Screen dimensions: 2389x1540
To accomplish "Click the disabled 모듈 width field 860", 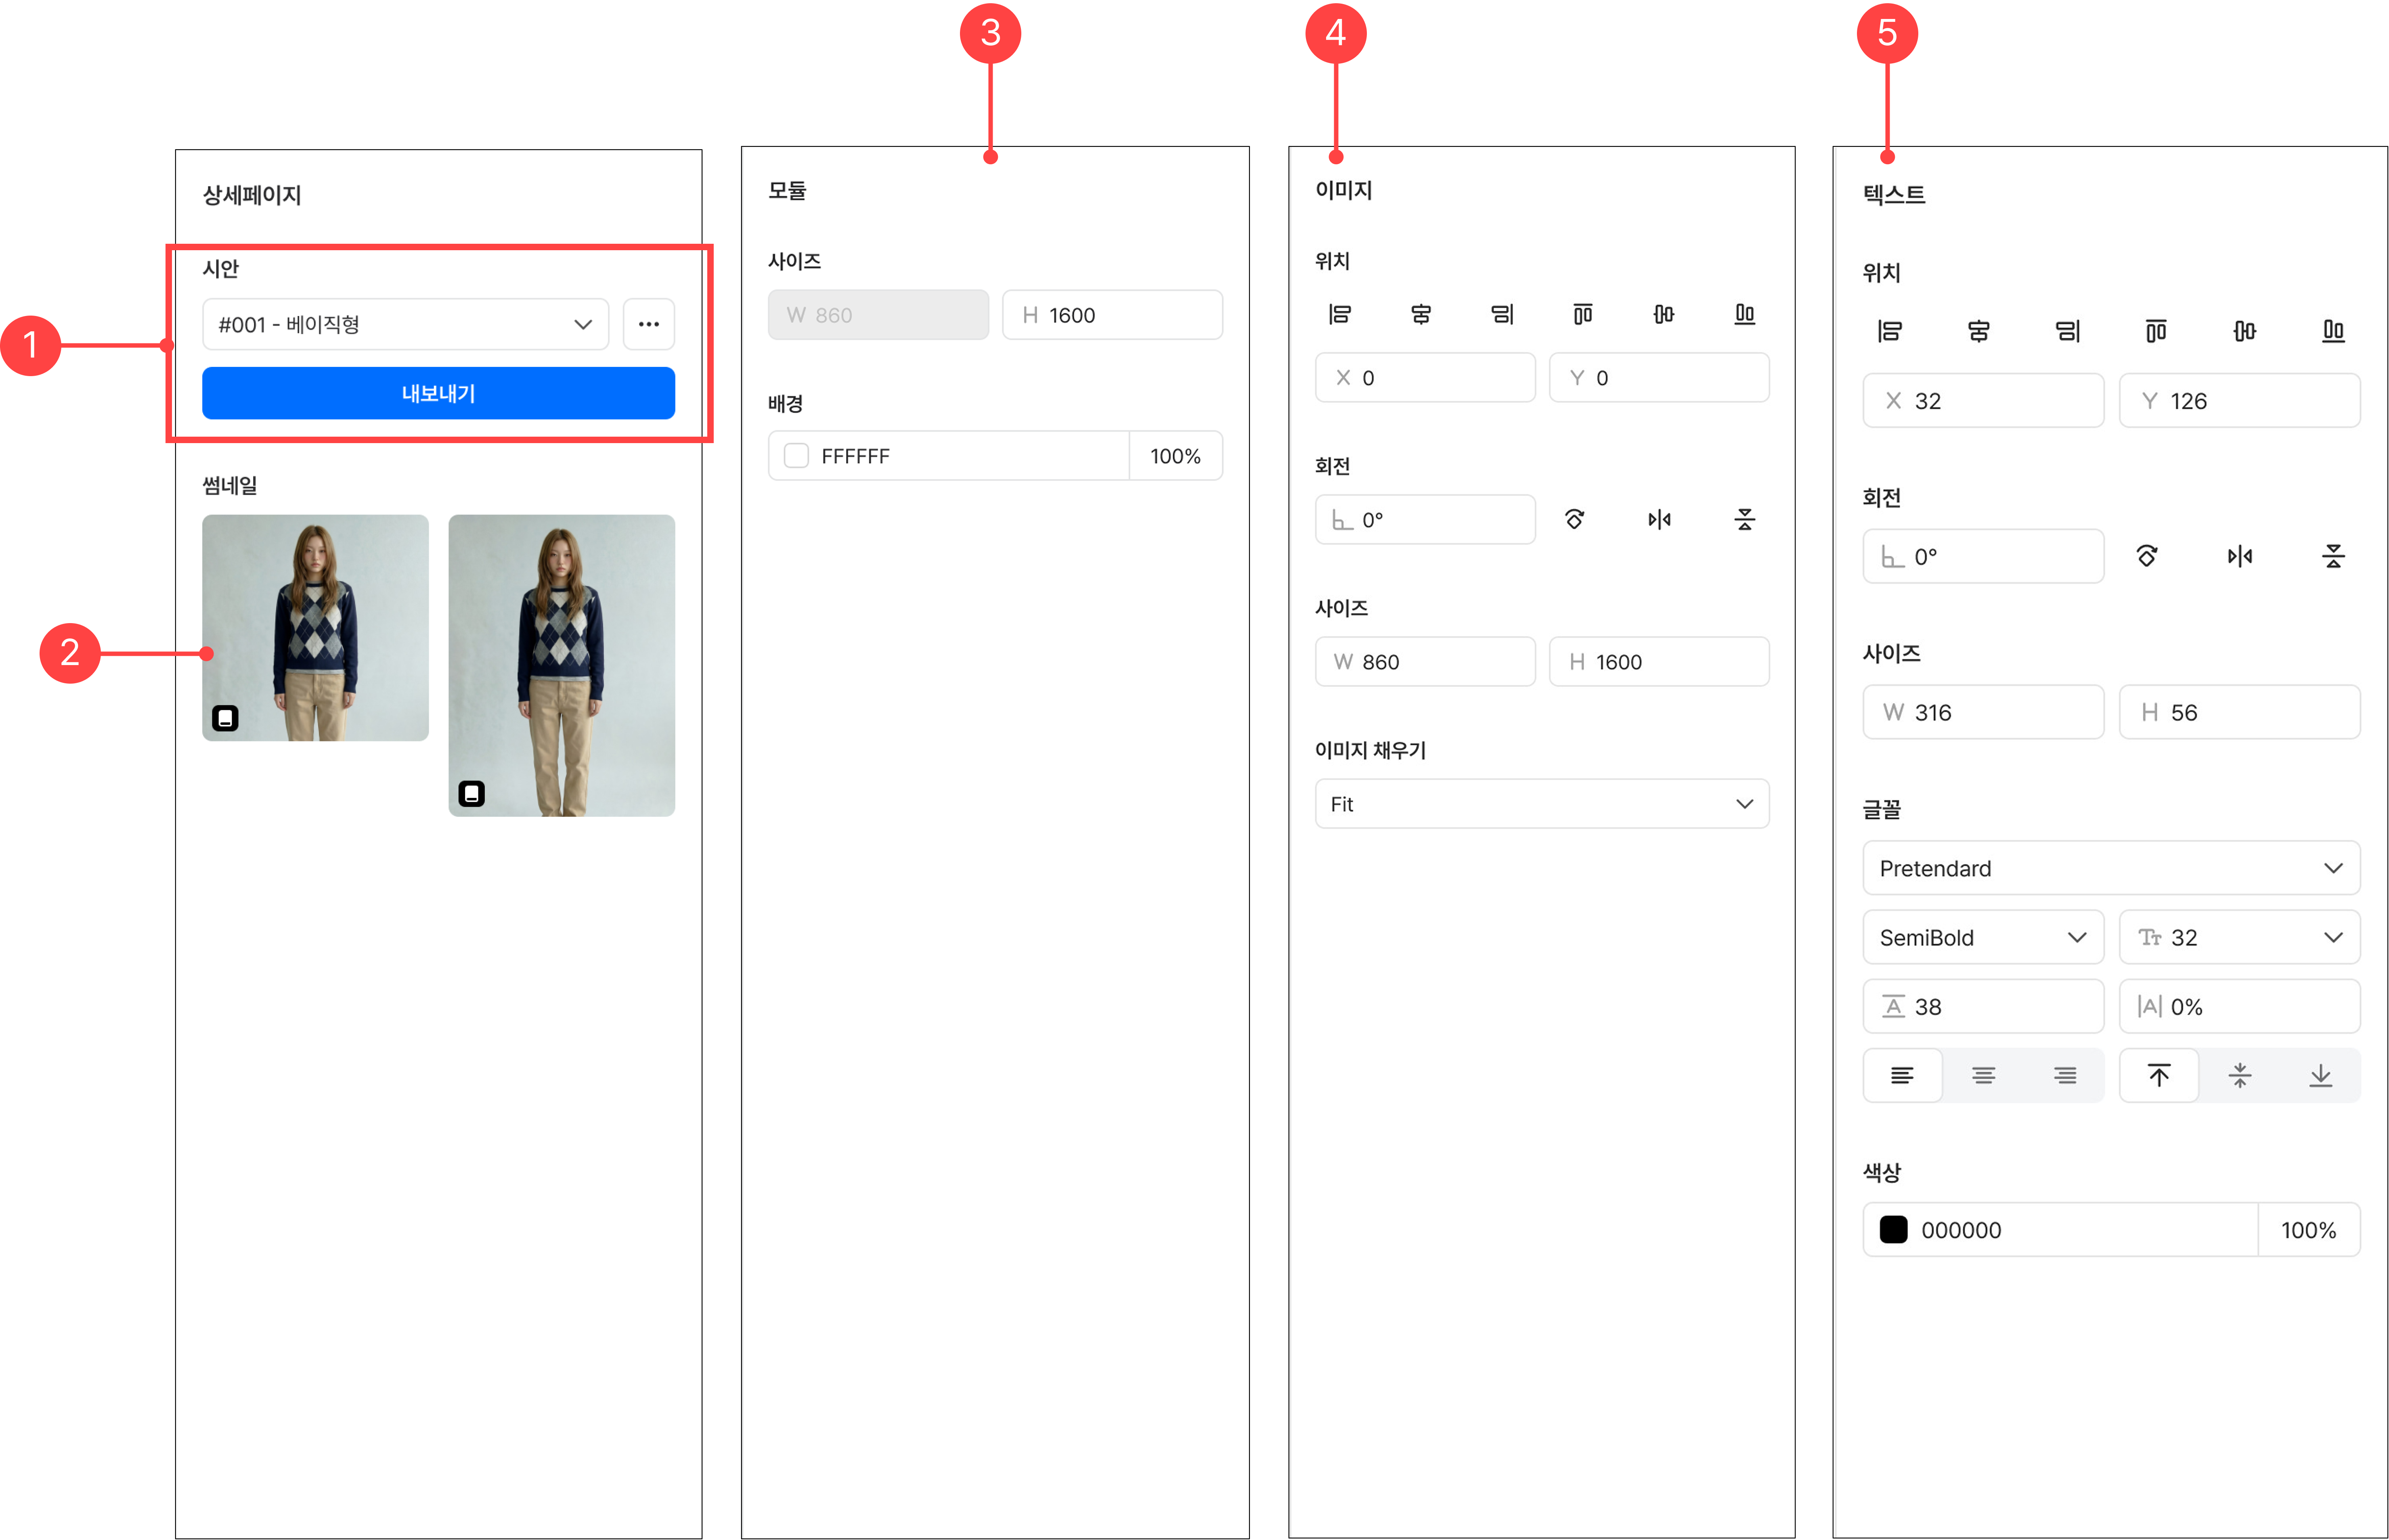I will [878, 315].
